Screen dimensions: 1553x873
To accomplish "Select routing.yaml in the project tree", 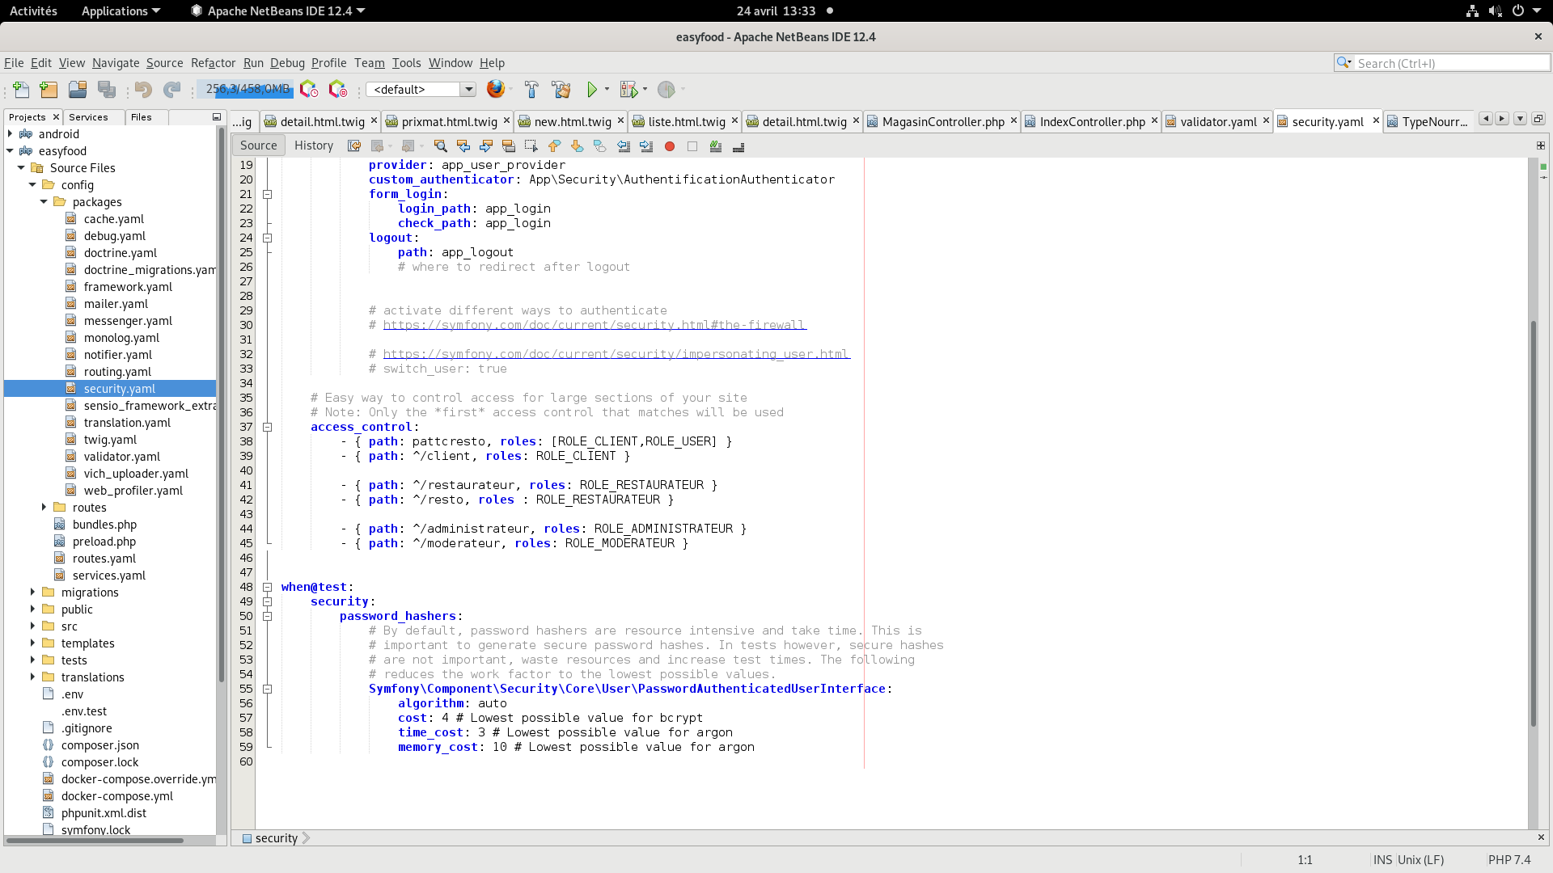I will tap(117, 372).
